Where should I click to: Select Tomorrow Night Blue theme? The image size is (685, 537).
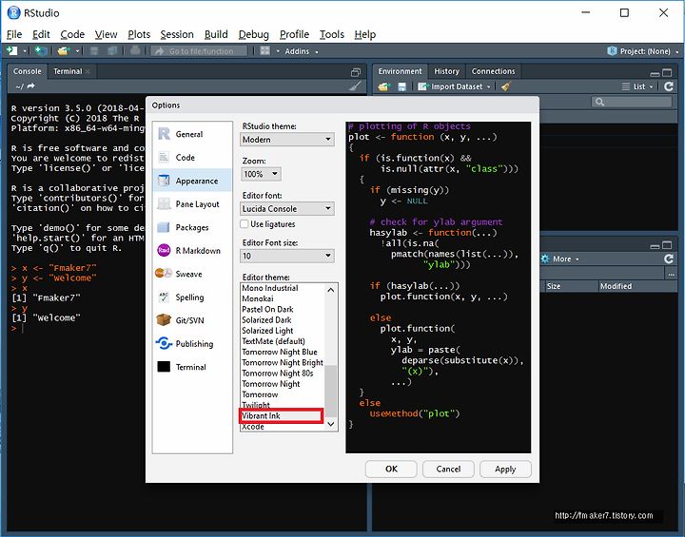(283, 352)
